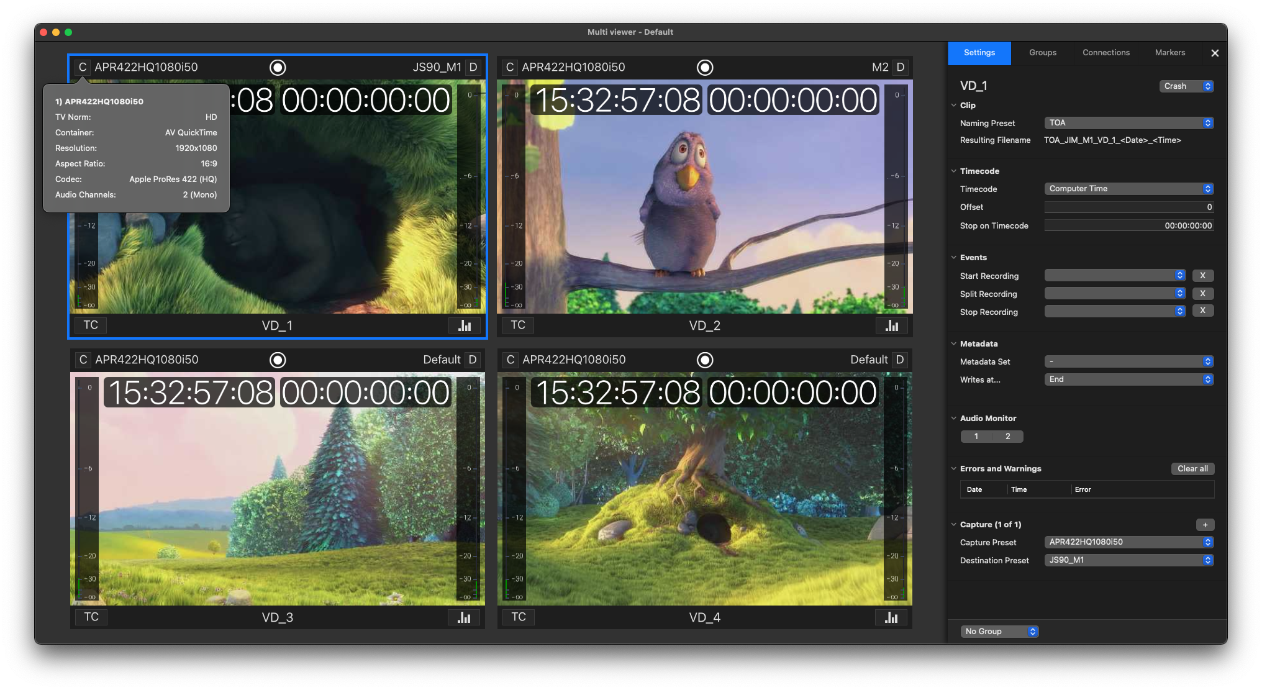Screen dimensions: 1262x690
Task: Click the D destination icon on VD_1
Action: point(473,67)
